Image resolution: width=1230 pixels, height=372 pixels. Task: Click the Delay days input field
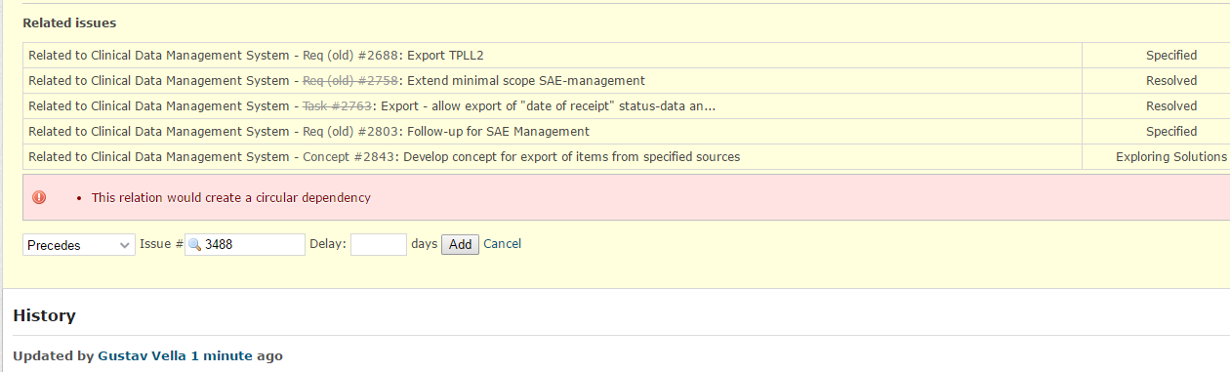click(x=379, y=244)
